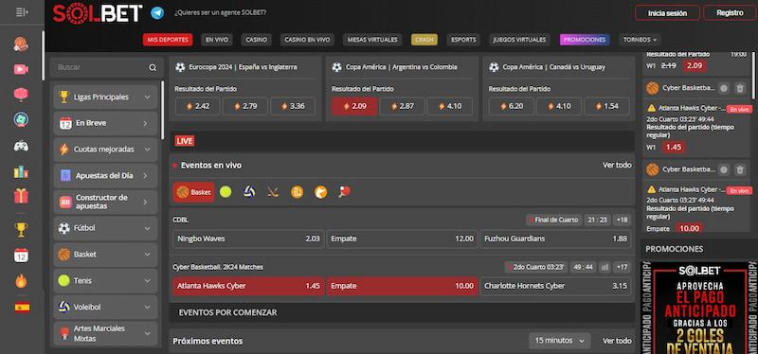This screenshot has height=354, width=758.
Task: Bet on Charlotte Hornets Cyber at 3.15
Action: click(555, 286)
